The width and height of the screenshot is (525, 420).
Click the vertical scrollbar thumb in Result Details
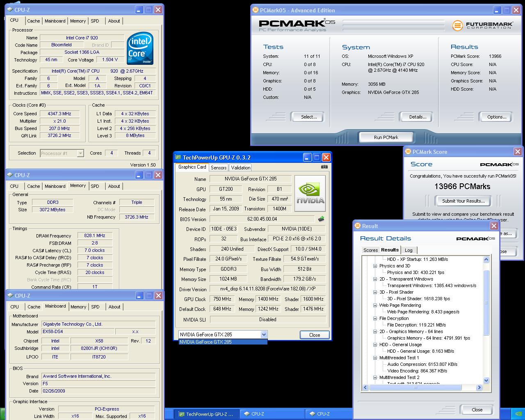[x=486, y=303]
